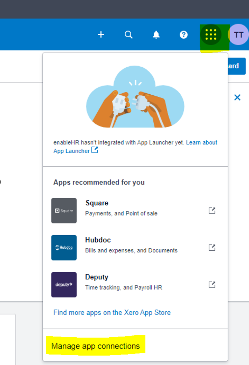
Task: Click the external link icon in Deputy row
Action: click(212, 284)
